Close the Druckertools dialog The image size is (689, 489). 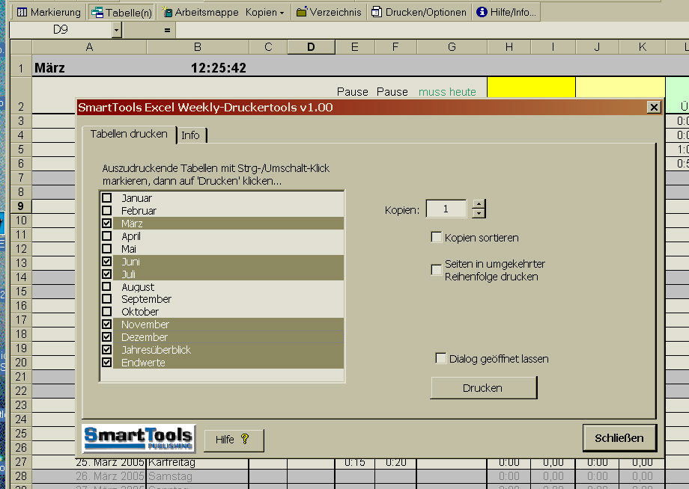tap(654, 107)
